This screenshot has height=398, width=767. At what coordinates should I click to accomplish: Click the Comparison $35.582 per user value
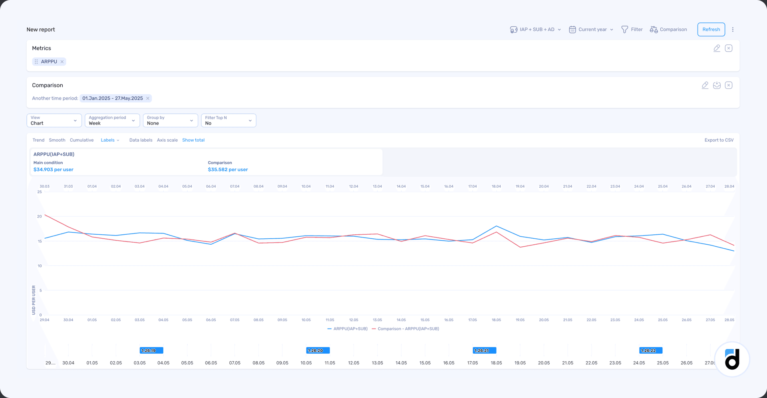[x=228, y=170]
